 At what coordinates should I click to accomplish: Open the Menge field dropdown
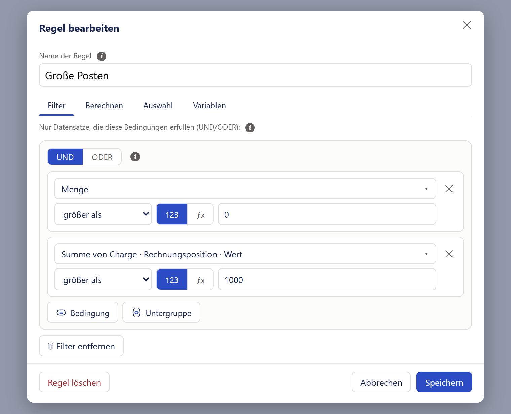point(245,189)
